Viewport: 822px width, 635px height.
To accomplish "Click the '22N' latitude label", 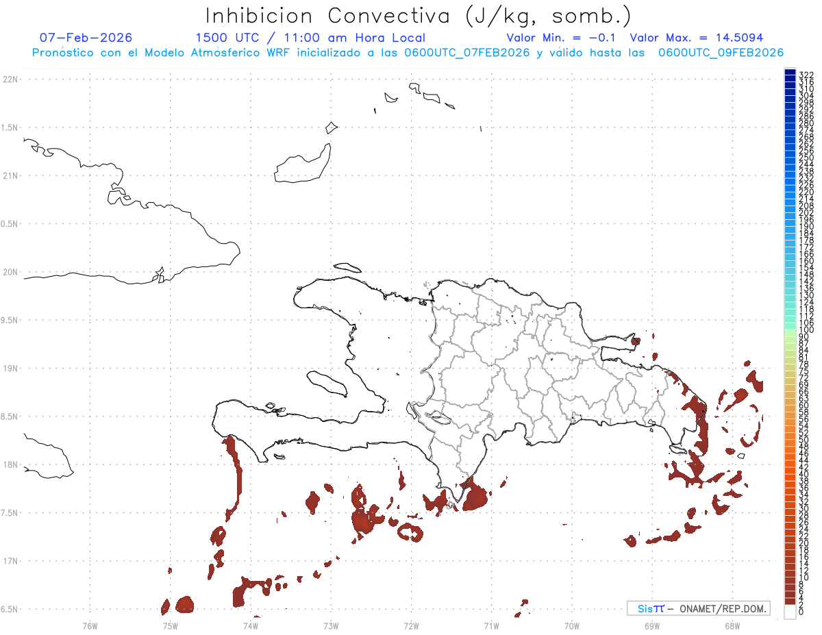I will click(10, 79).
